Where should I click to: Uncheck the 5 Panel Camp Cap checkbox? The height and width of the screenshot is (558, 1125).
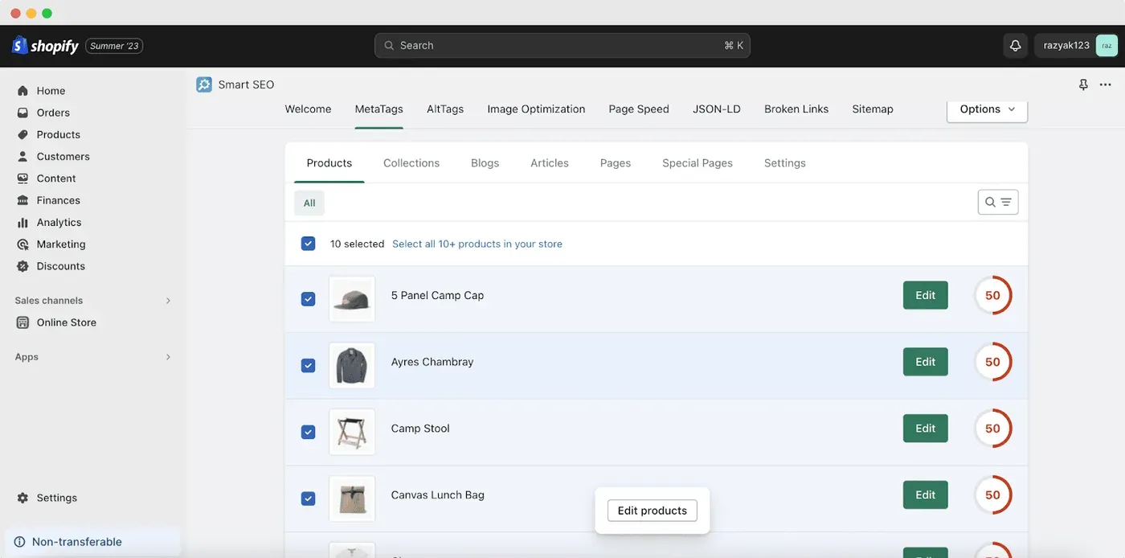tap(308, 299)
